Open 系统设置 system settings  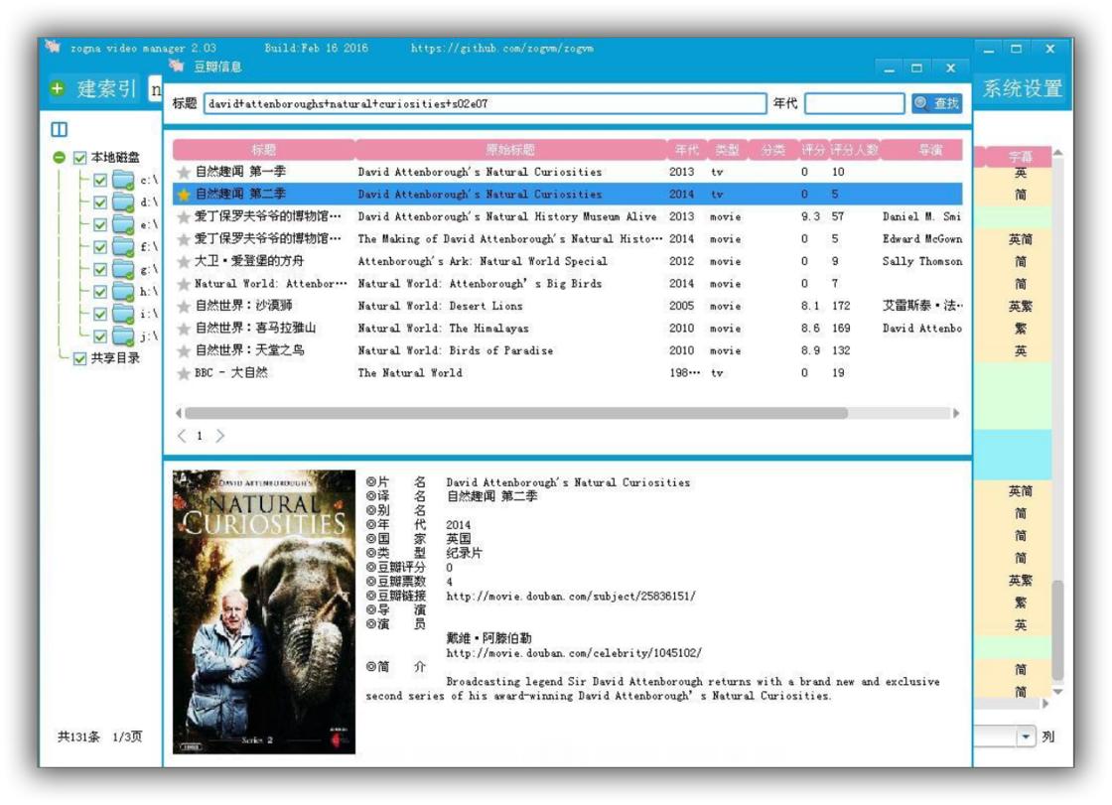click(1022, 89)
